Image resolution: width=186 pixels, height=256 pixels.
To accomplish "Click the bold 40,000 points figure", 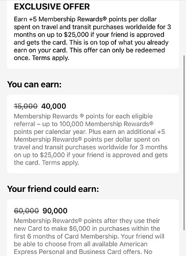I will pyautogui.click(x=54, y=106).
